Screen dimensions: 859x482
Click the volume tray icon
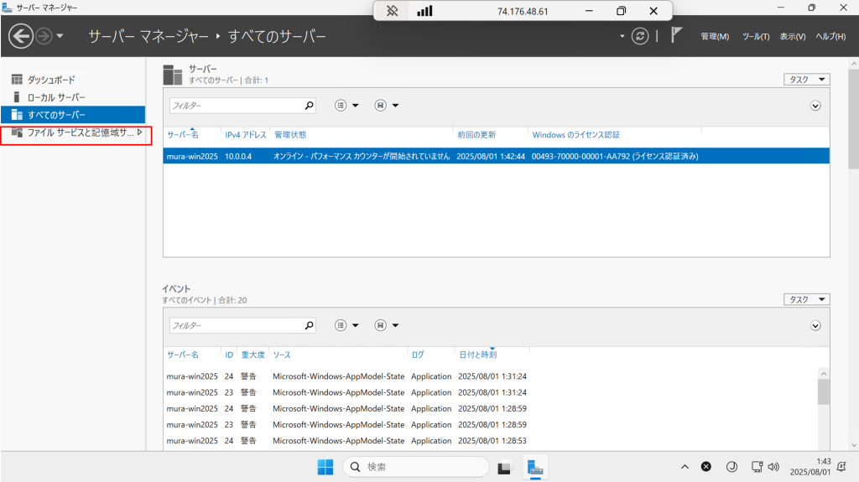[773, 467]
